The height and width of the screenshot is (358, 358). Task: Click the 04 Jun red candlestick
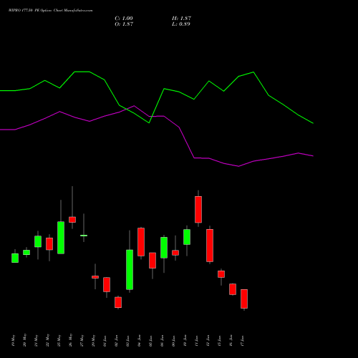(141, 242)
